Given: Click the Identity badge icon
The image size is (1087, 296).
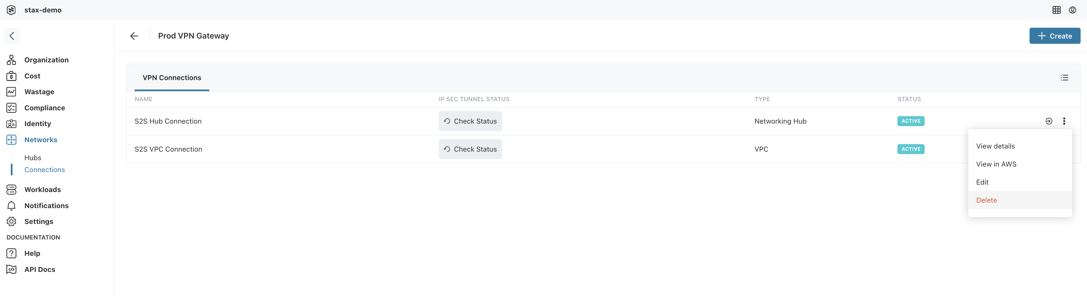Looking at the screenshot, I should coord(11,124).
